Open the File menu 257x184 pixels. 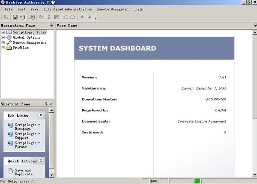9,9
